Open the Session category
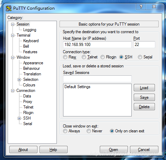 coord(23,24)
